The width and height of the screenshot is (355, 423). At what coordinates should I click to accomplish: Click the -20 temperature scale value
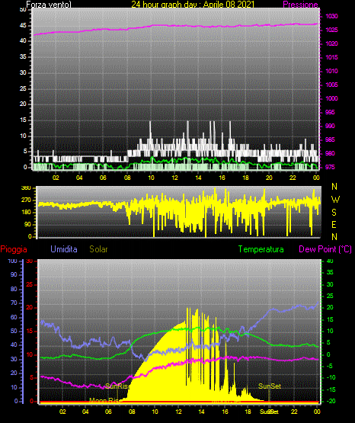point(331,401)
